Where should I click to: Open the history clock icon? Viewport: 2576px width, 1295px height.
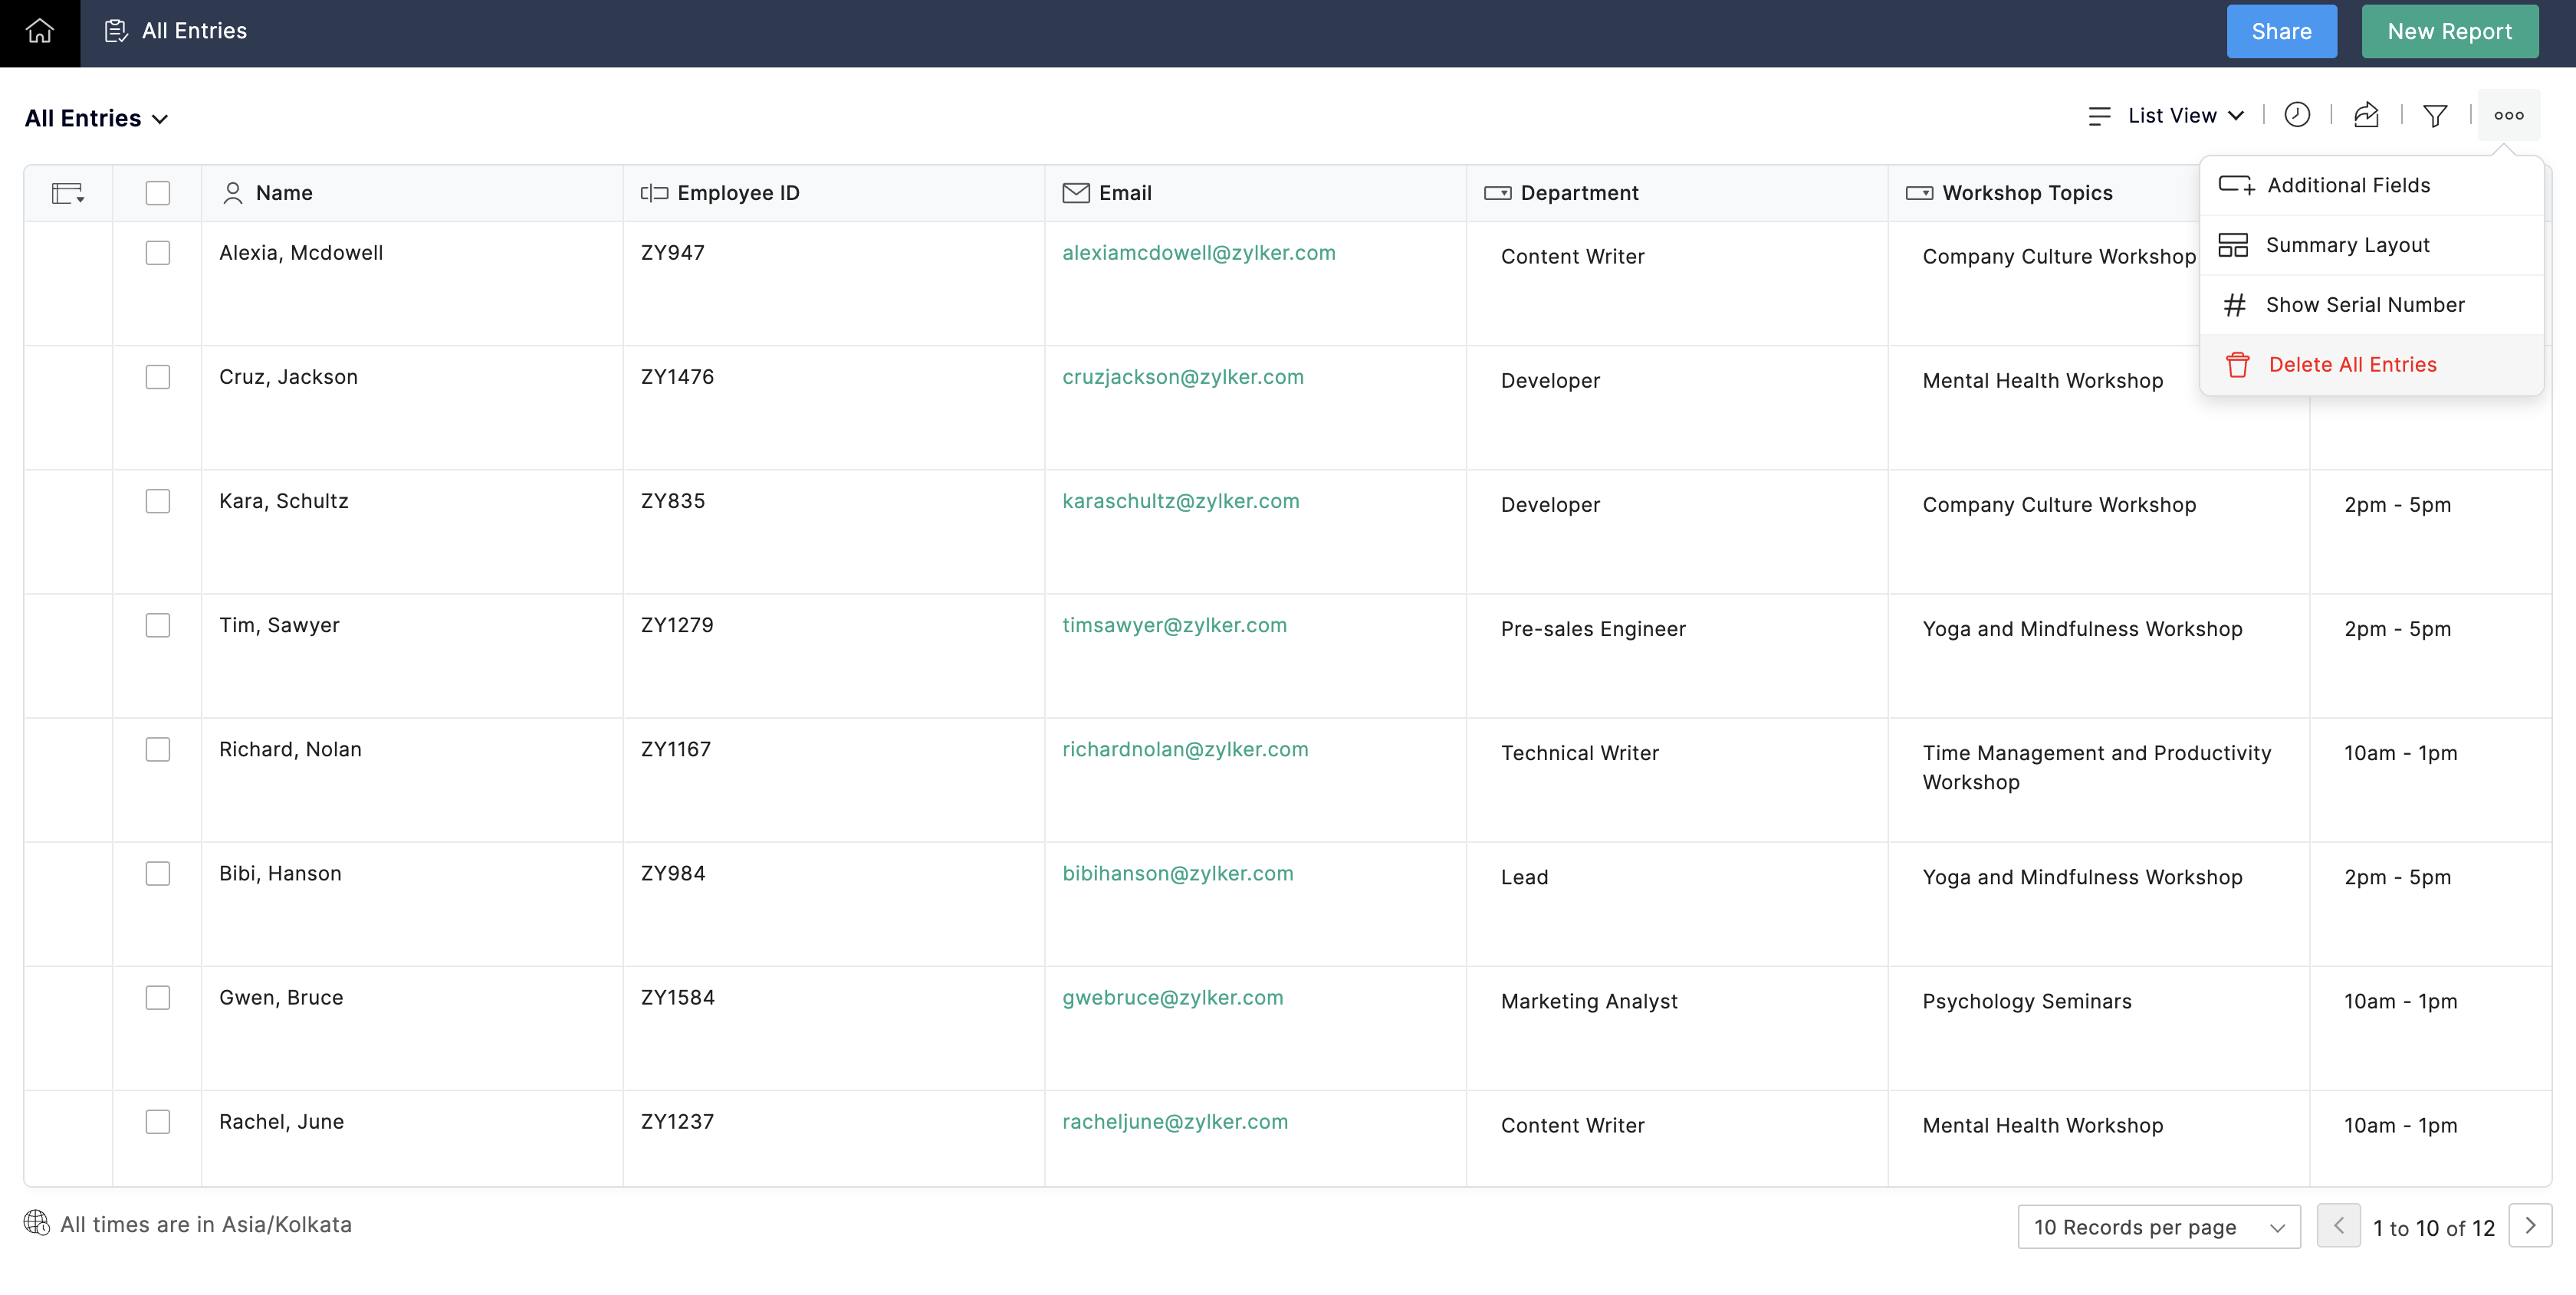2297,115
